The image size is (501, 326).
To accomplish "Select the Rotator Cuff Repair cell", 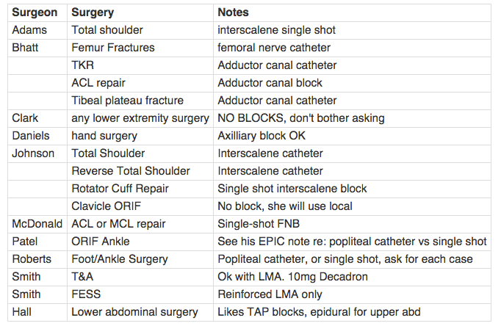I will point(140,189).
